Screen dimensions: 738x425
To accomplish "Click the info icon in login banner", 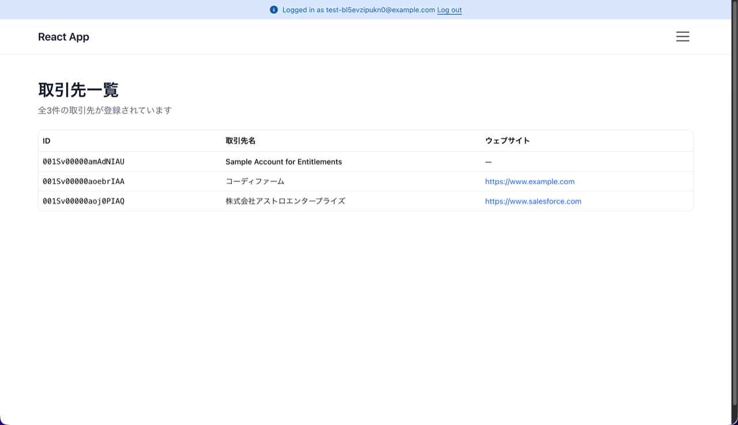I will 274,10.
